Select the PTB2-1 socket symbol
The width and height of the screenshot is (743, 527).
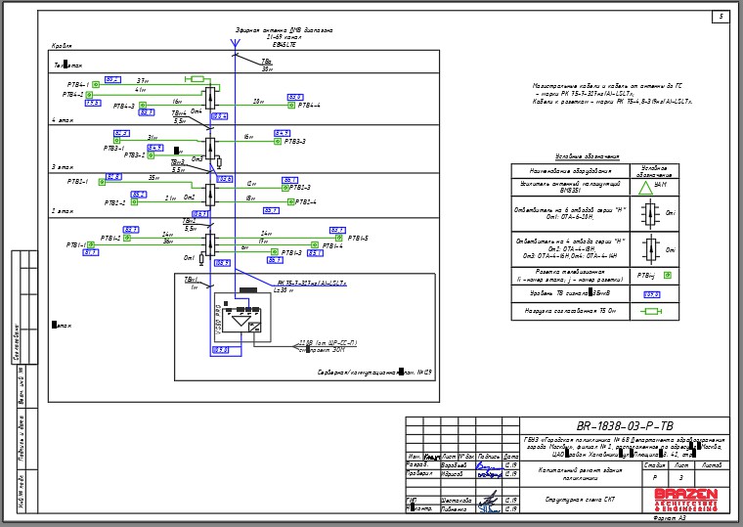coord(102,182)
